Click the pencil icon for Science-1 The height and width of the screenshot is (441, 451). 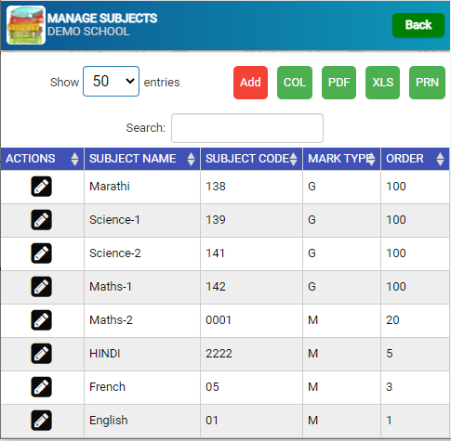(x=41, y=220)
